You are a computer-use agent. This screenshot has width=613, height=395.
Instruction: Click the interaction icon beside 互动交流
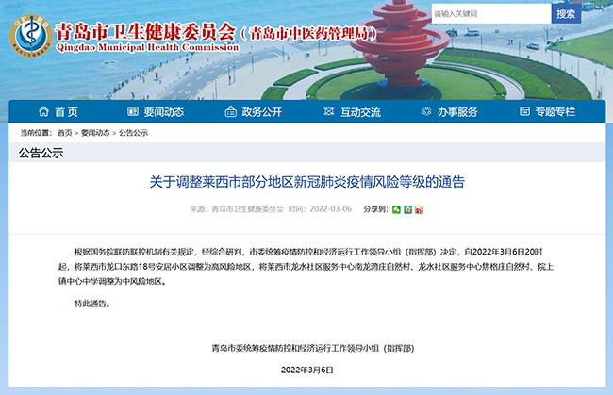(x=329, y=112)
